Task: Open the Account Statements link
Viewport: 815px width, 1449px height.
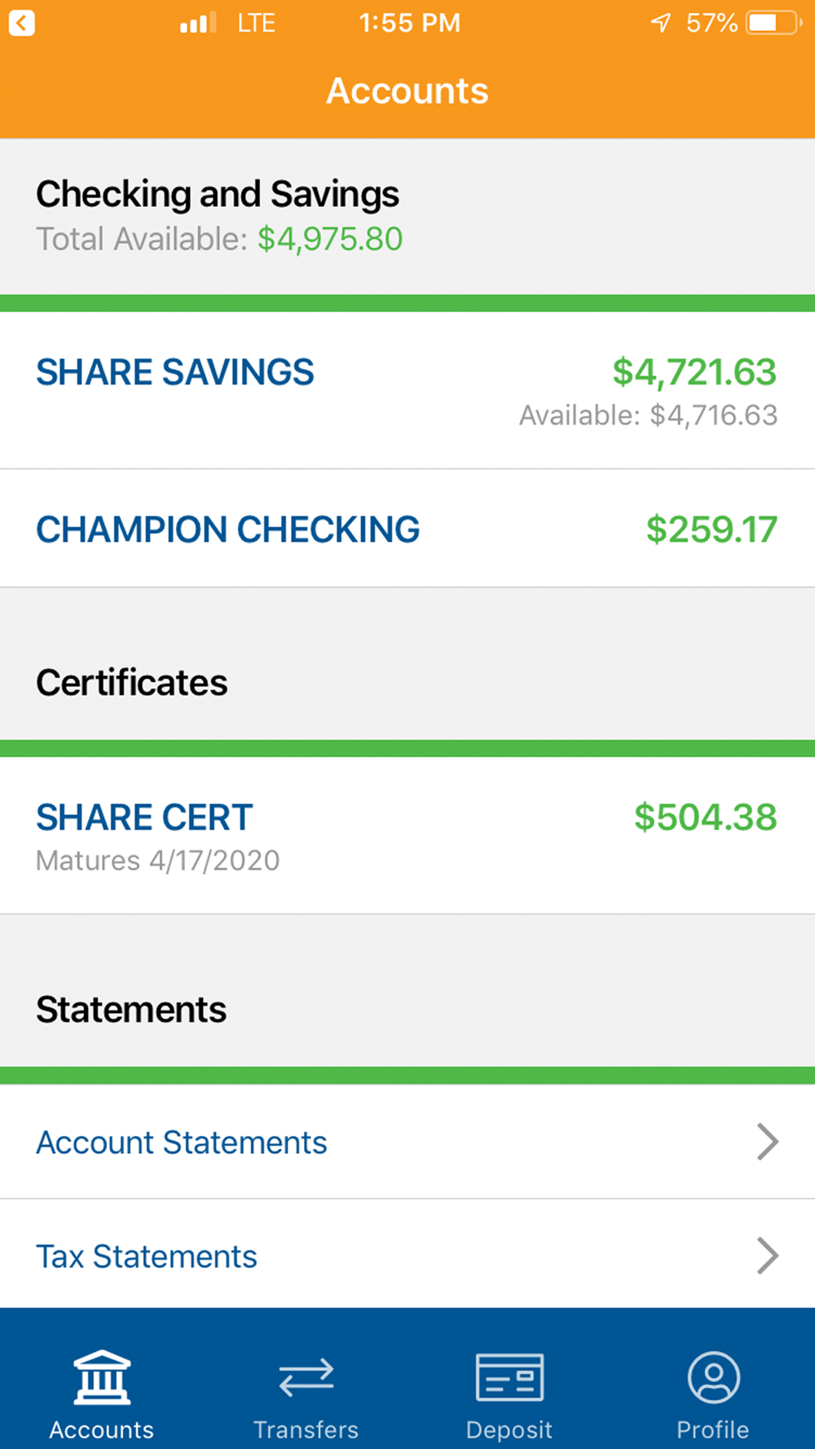Action: point(182,1143)
